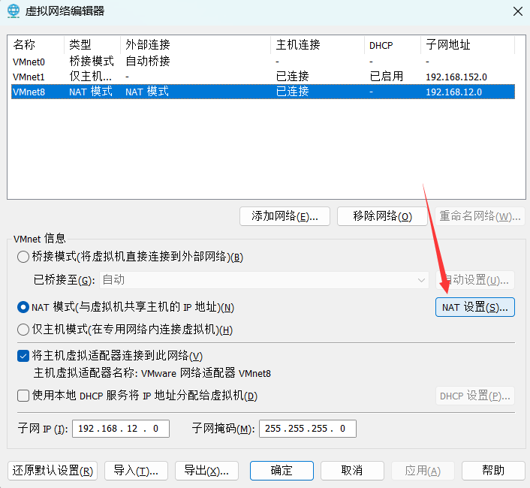The image size is (530, 488).
Task: Click 导出 button
Action: pos(206,471)
